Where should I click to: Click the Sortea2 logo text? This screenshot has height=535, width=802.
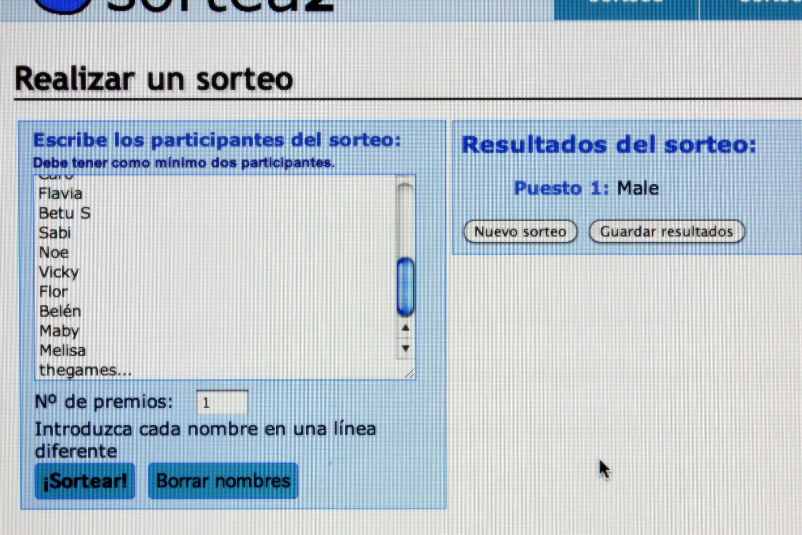[x=221, y=5]
